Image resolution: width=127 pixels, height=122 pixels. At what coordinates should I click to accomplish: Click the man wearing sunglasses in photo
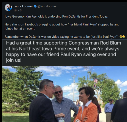click(64, 104)
